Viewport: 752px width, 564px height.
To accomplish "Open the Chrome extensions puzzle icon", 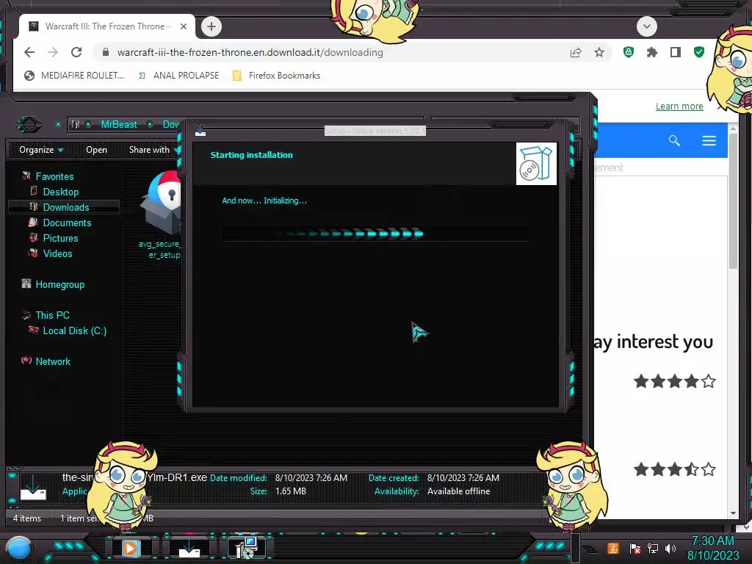I will coord(652,52).
